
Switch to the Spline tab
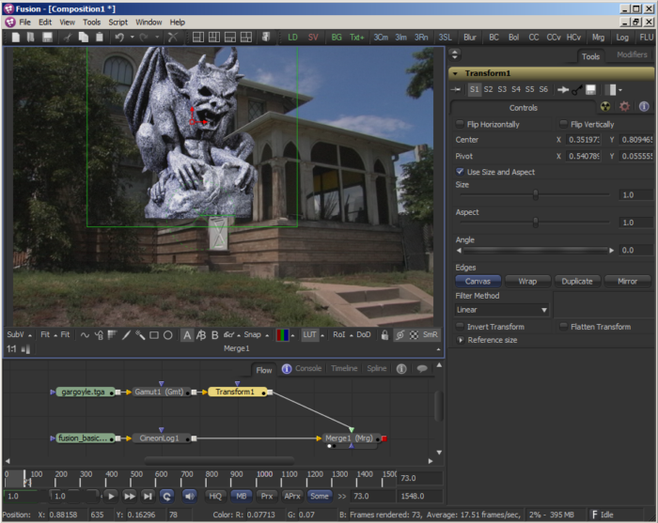point(376,368)
